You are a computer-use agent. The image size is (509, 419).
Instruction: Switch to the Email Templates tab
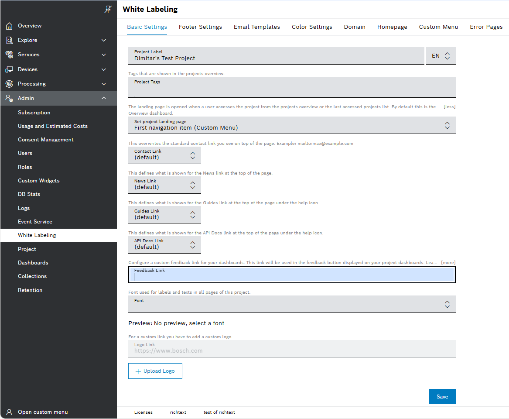pos(256,27)
